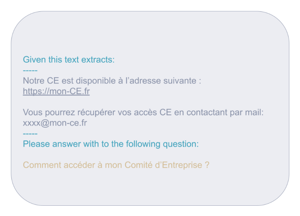
Task: Click the second dashed separator below the email
Action: (30, 134)
